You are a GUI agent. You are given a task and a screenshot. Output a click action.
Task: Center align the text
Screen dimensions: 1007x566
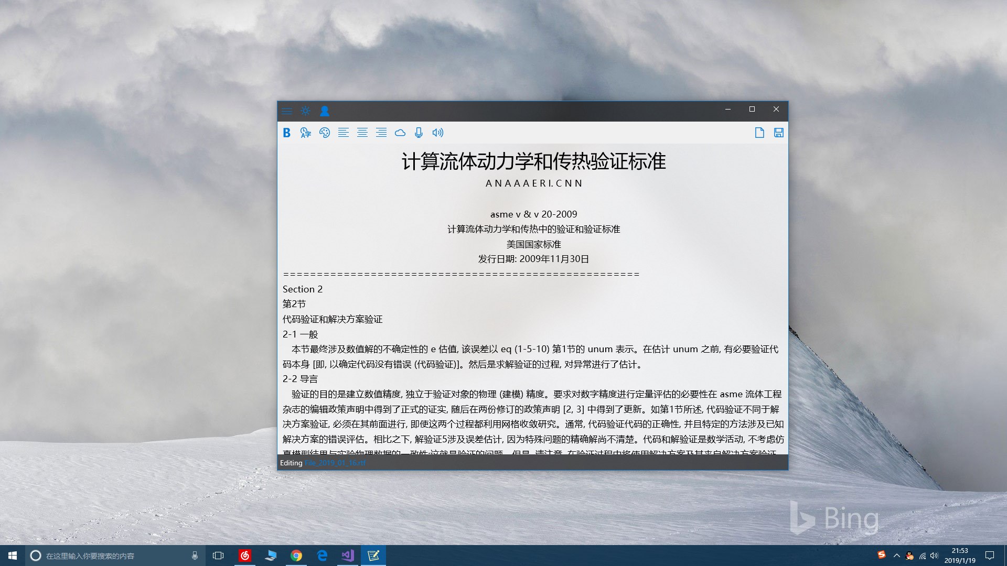(362, 133)
